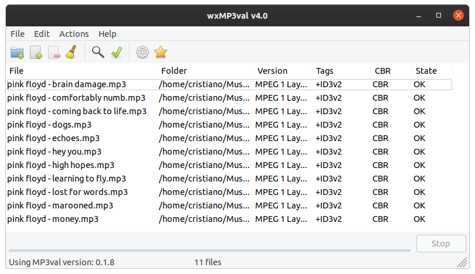This screenshot has width=475, height=274.
Task: Minimize the wxMP3val window
Action: click(x=419, y=15)
